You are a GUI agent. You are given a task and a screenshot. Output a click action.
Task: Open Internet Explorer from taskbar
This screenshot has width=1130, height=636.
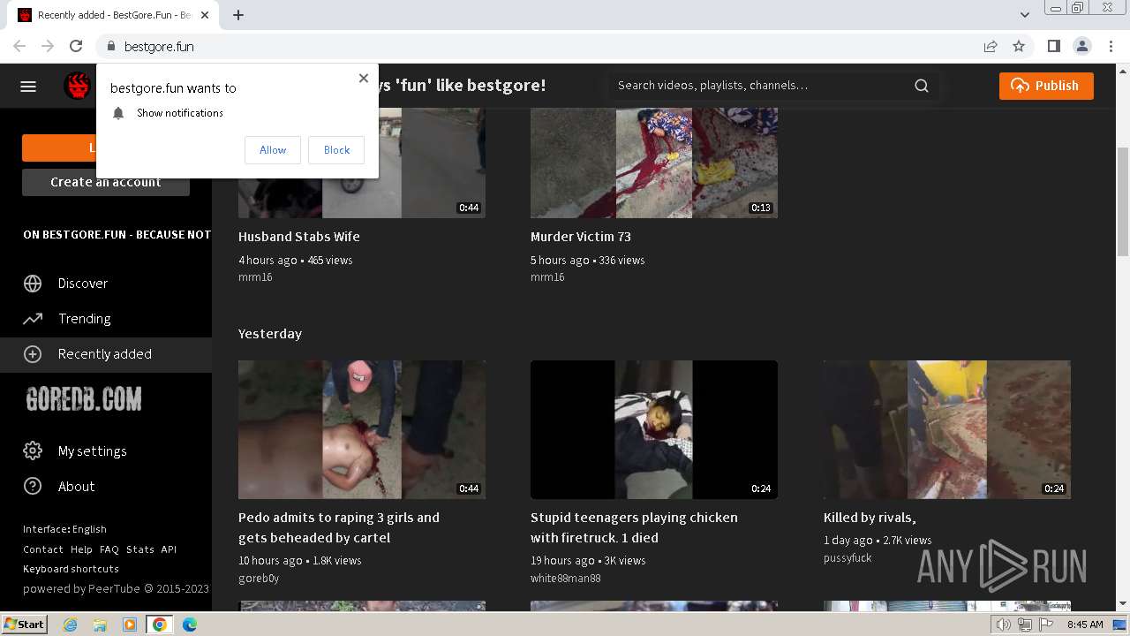tap(70, 625)
